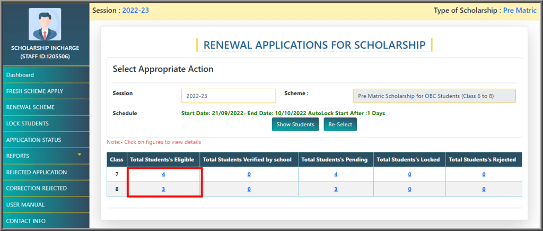
Task: Open pending students count for class 8
Action: [x=336, y=189]
